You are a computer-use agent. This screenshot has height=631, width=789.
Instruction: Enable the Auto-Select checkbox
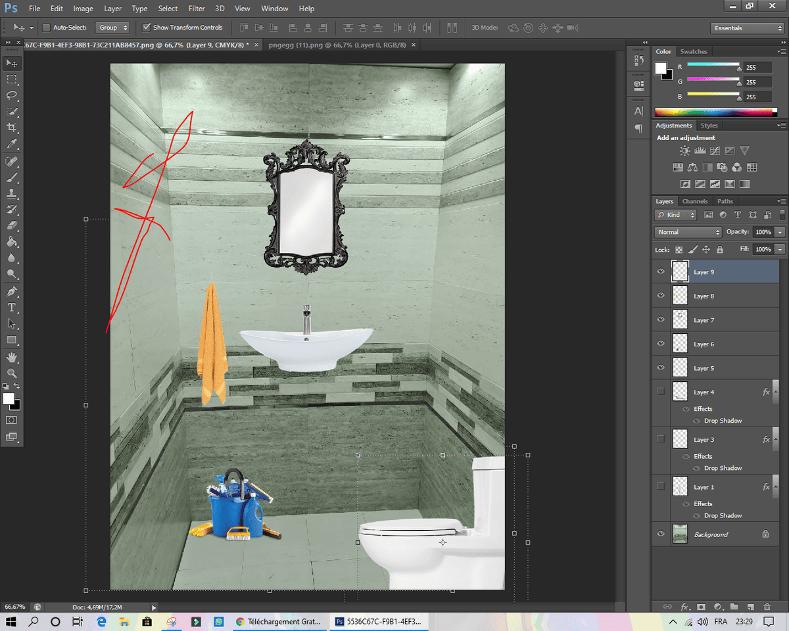pos(46,28)
